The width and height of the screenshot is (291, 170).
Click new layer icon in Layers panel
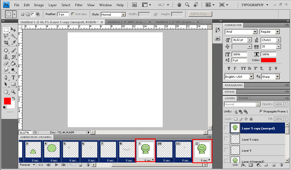point(273,165)
